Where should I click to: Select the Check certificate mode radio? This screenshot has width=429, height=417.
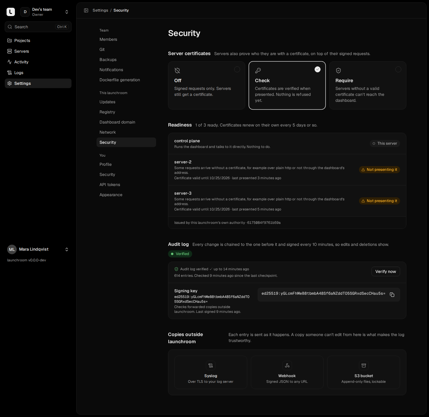coord(318,69)
